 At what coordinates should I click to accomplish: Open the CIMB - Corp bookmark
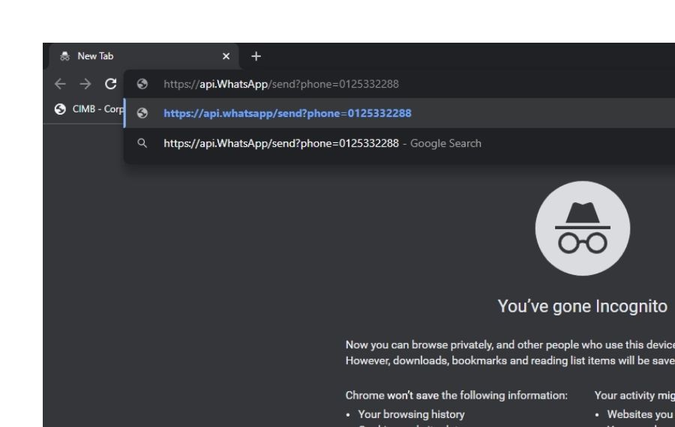pyautogui.click(x=89, y=109)
